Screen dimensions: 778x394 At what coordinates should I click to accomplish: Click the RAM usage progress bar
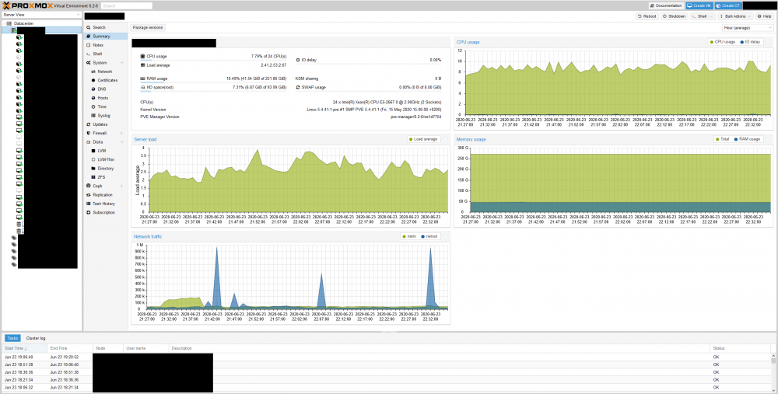click(213, 82)
